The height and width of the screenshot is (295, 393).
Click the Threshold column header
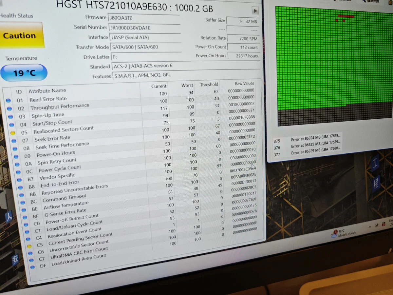point(209,85)
